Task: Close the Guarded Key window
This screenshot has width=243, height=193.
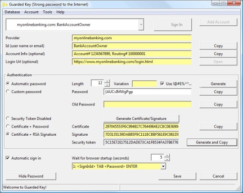Action: tap(234, 3)
